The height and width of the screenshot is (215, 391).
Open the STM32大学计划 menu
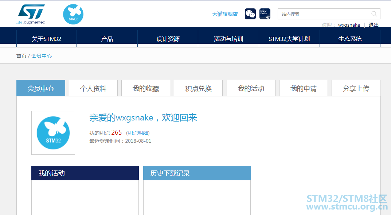pos(289,39)
